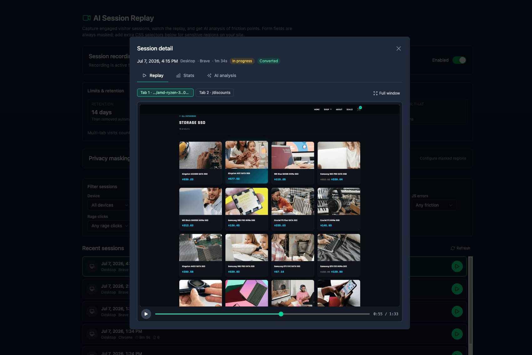Open the Crucial P5 Plus SATA SSD thumbnail

[x=293, y=201]
